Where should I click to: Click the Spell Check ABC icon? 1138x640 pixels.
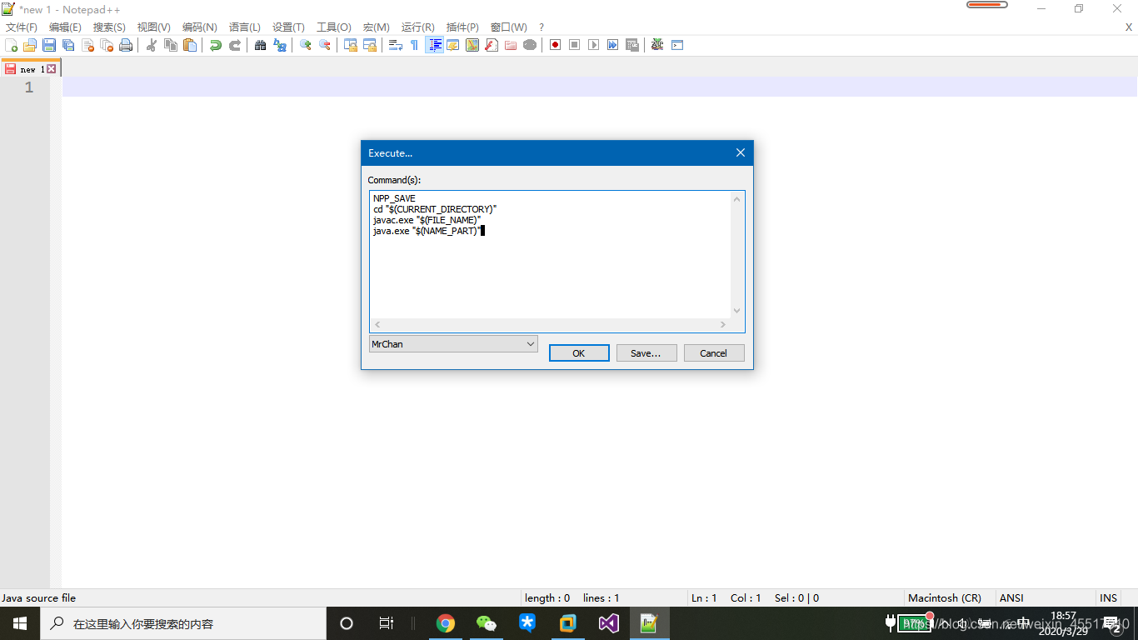click(658, 45)
